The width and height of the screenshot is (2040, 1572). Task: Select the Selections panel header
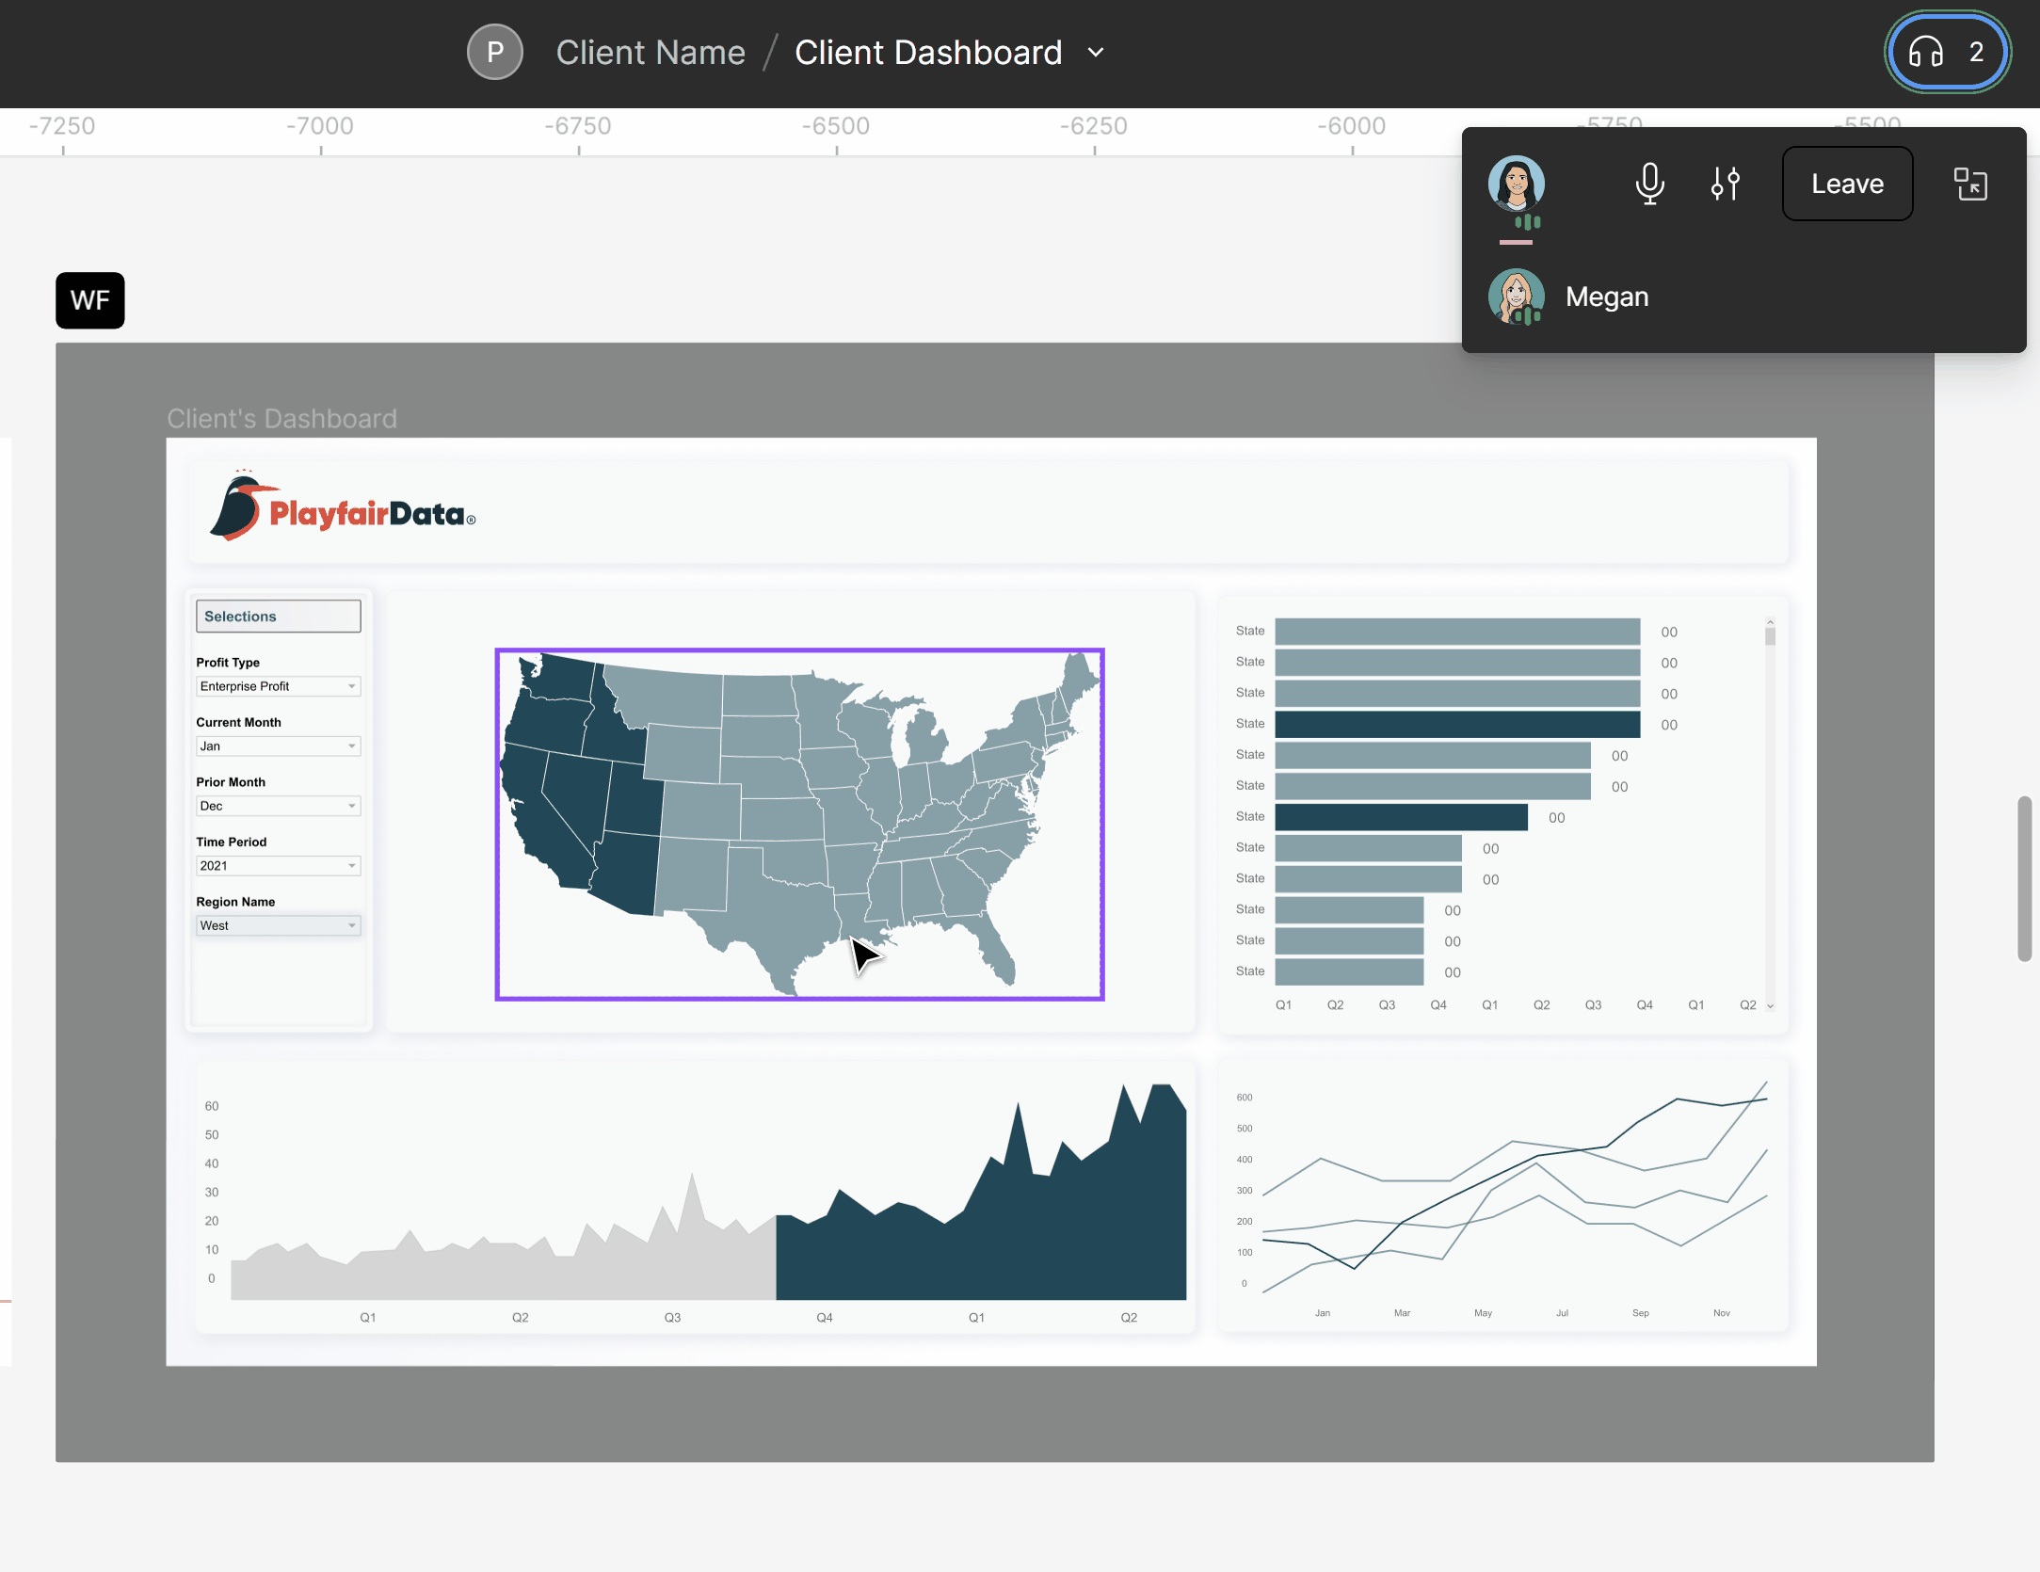coord(276,615)
